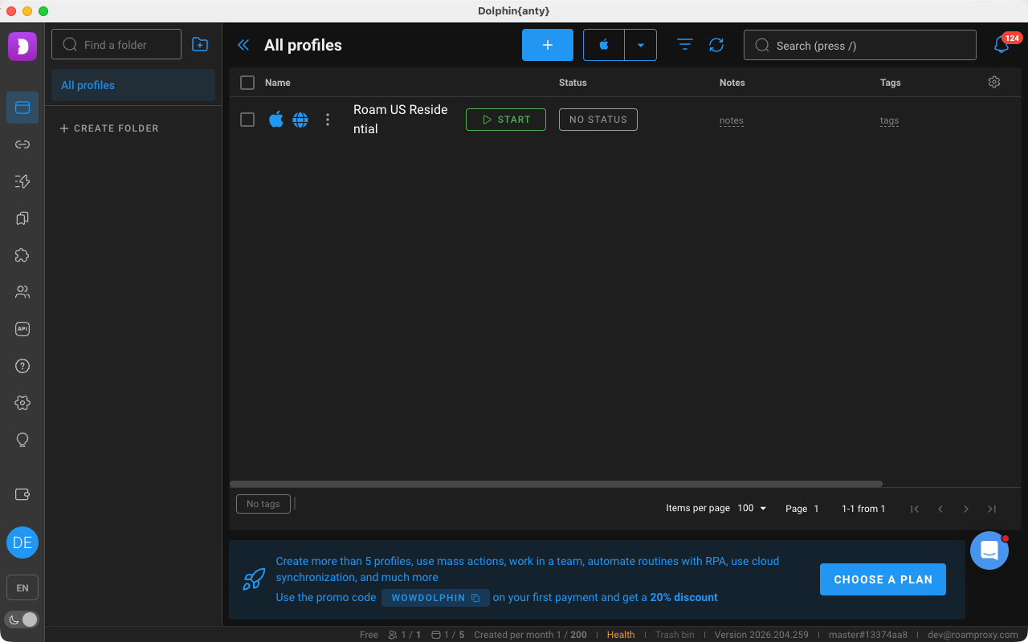Expand the OS dropdown arrow next to Apple

tap(641, 45)
